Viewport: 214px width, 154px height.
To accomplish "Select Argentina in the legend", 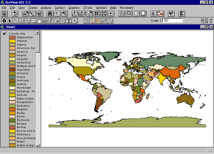I will point(23,70).
